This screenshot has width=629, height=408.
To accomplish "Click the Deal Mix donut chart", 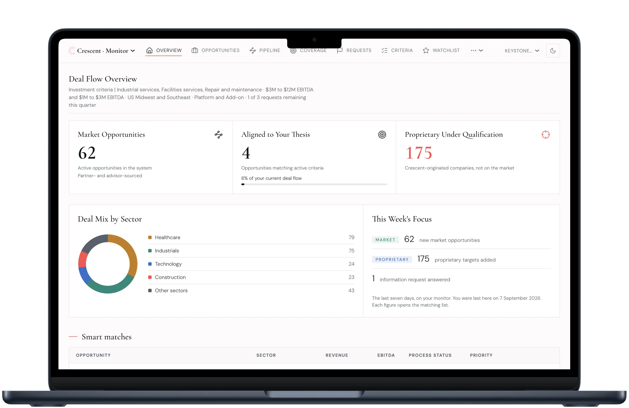I will [x=108, y=264].
